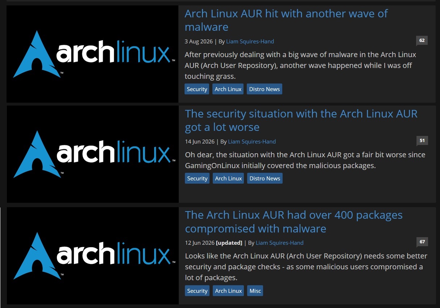Open article 'Arch Linux AUR hit with another wave of malware'
The width and height of the screenshot is (440, 308).
pos(286,20)
